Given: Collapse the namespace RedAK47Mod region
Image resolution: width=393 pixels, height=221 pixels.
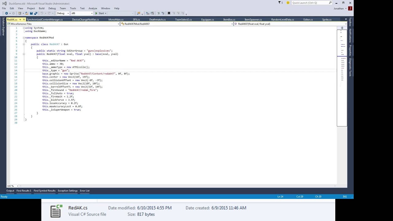Looking at the screenshot, I should pos(24,38).
